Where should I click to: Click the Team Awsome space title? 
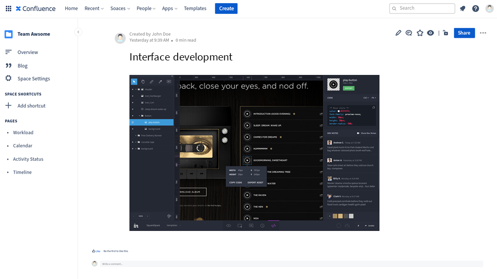tap(34, 34)
